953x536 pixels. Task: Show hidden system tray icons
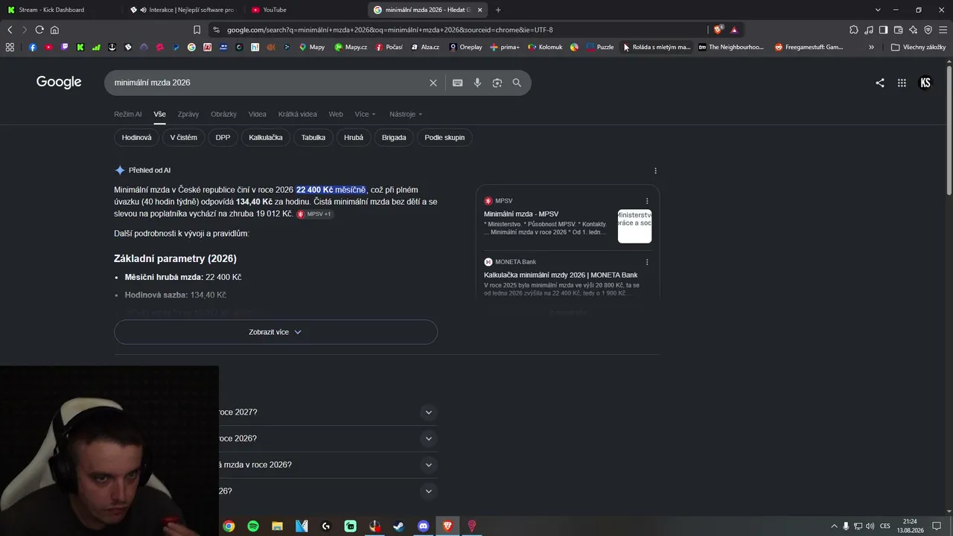tap(834, 526)
